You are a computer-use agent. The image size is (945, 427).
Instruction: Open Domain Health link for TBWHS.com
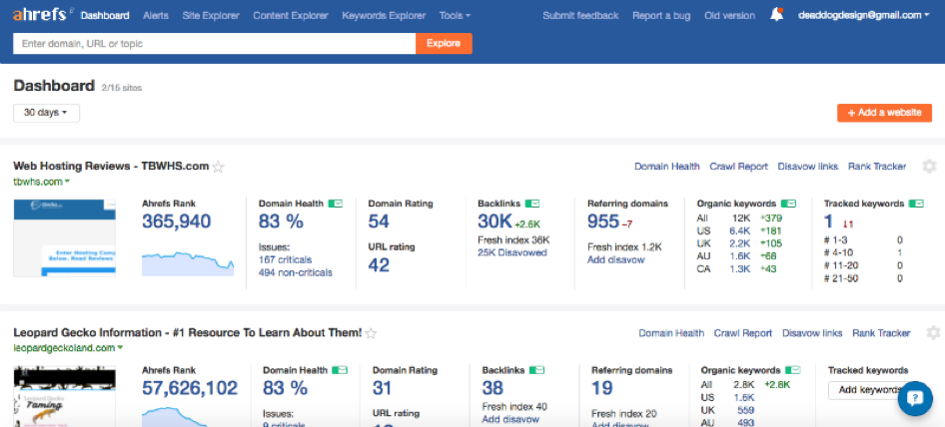tap(667, 167)
